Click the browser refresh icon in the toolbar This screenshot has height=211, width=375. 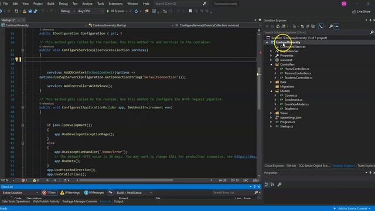(x=136, y=11)
